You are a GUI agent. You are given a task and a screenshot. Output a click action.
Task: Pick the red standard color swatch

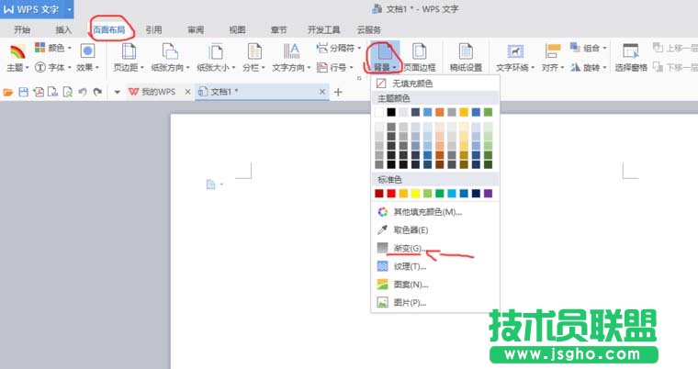pyautogui.click(x=391, y=193)
